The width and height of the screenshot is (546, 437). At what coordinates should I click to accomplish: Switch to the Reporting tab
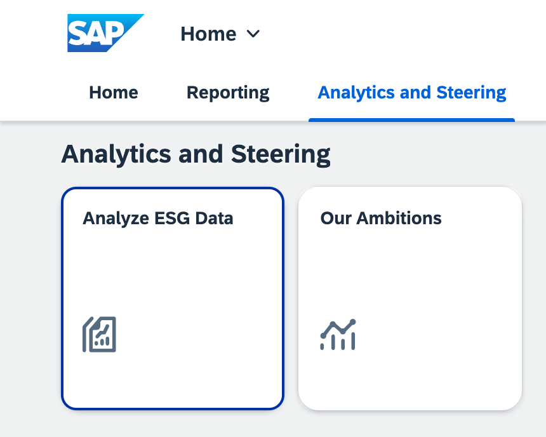point(228,93)
